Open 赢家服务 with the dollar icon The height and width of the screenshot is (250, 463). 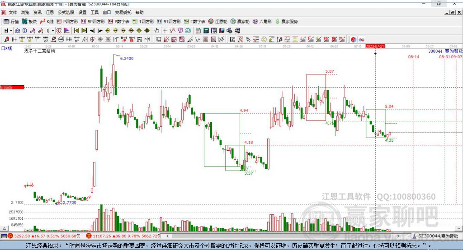point(286,22)
